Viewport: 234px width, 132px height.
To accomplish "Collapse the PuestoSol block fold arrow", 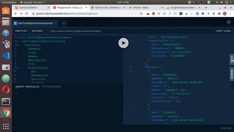I will [18, 45].
